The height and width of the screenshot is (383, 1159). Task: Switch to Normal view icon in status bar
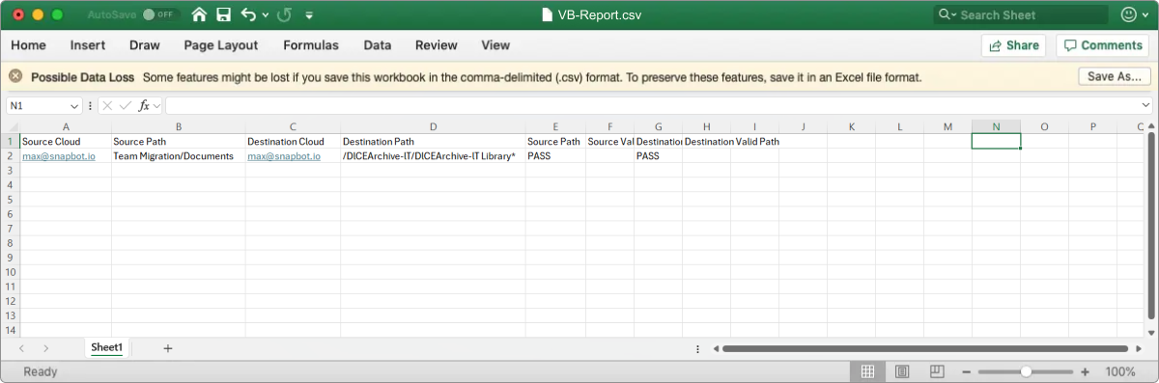(867, 371)
